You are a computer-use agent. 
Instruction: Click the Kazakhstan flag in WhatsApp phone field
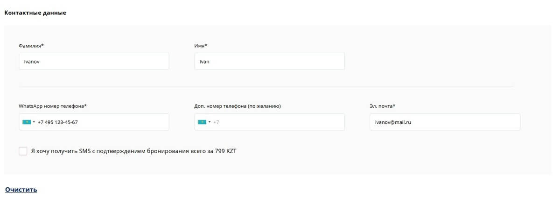point(27,122)
